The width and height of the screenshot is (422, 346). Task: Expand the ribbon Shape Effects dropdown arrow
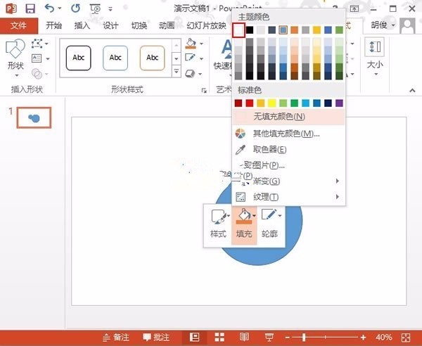(200, 74)
